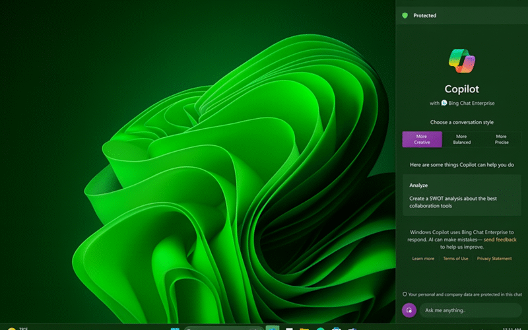Screen dimensions: 528x330
Task: Open the Privacy Statement link
Action: 494,259
